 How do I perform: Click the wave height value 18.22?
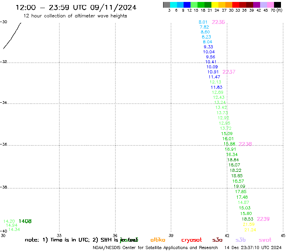[235, 170]
